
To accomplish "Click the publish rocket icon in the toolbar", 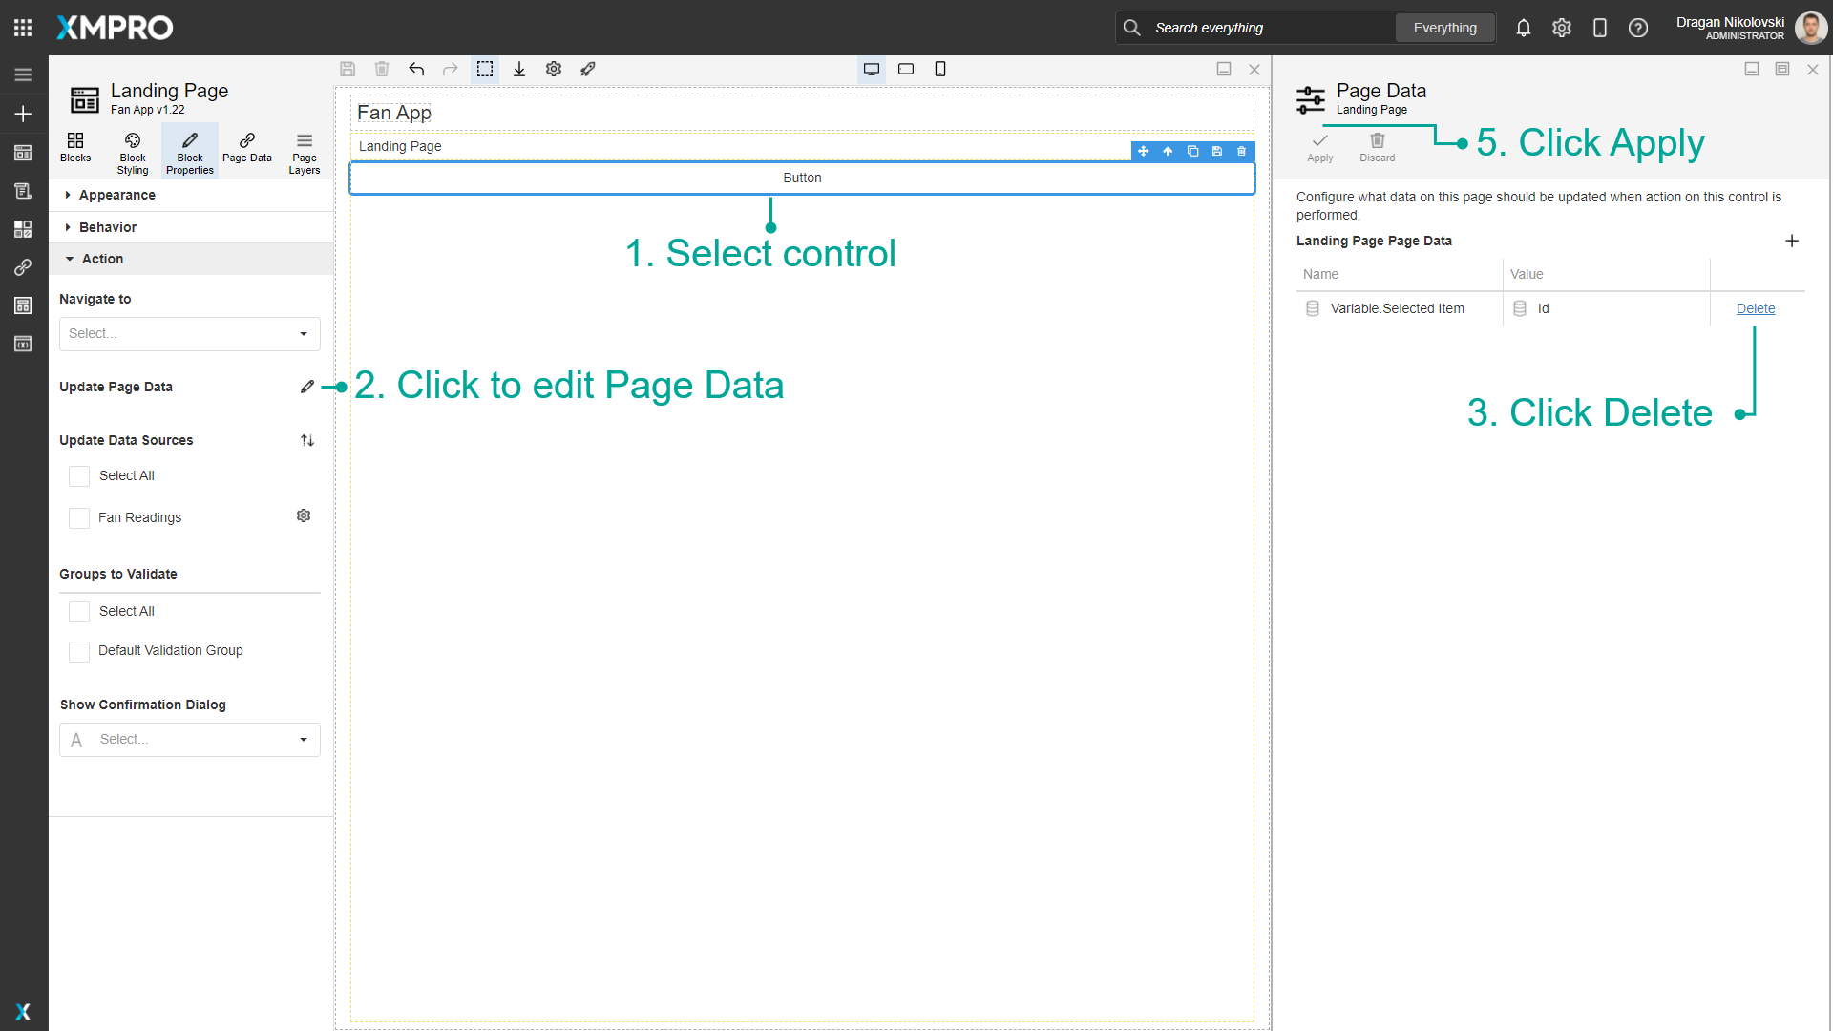I will (x=588, y=69).
